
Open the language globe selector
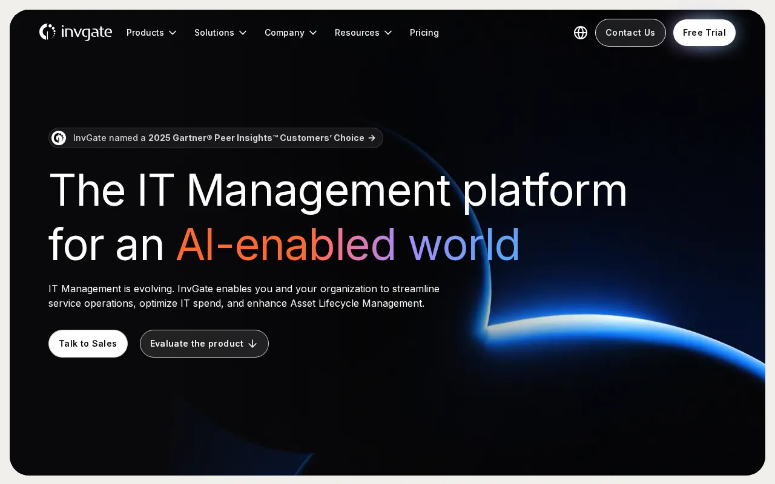point(581,33)
